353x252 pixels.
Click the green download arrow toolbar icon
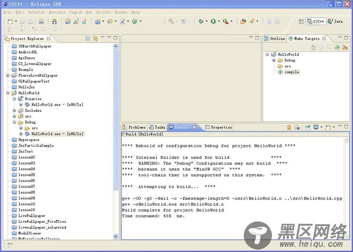tap(55, 21)
